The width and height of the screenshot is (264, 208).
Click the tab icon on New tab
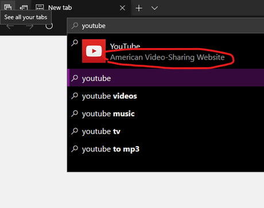coord(40,7)
